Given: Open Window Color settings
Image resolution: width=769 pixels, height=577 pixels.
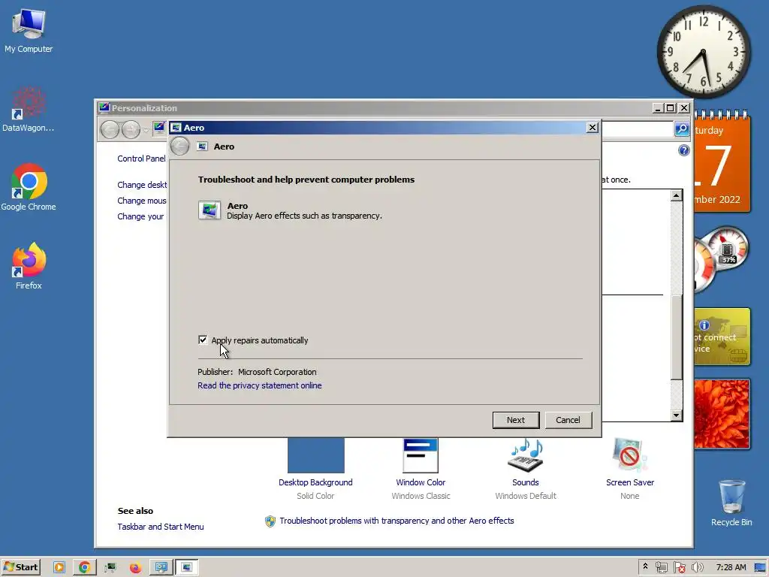Looking at the screenshot, I should coord(421,469).
